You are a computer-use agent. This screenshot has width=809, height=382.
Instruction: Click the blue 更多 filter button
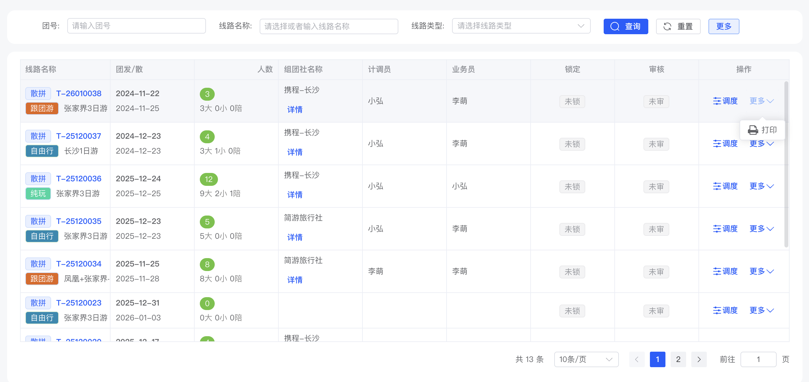[723, 26]
